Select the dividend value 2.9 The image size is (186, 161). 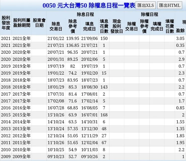(181, 59)
